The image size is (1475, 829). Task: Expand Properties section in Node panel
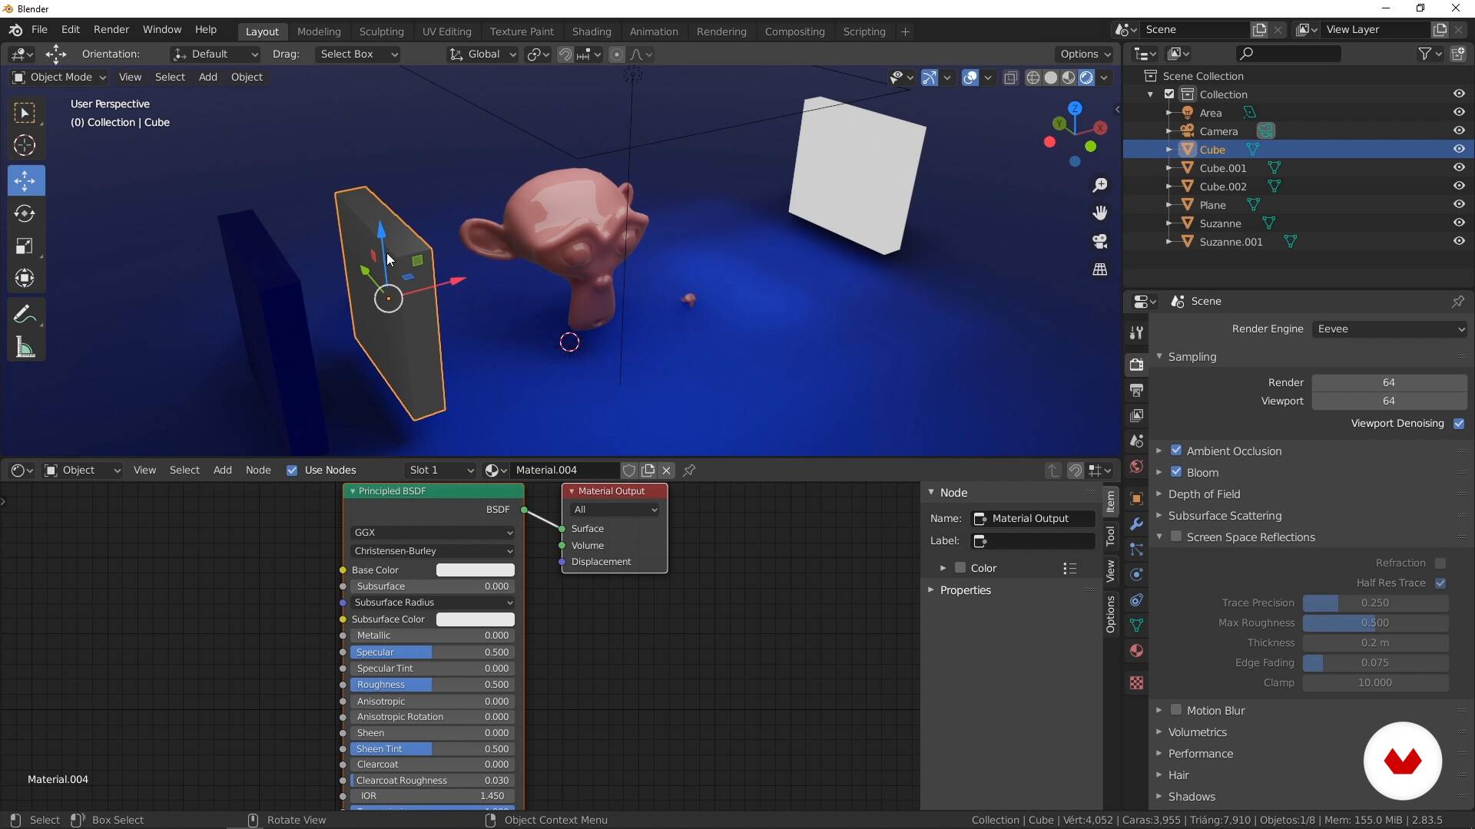[x=965, y=590]
